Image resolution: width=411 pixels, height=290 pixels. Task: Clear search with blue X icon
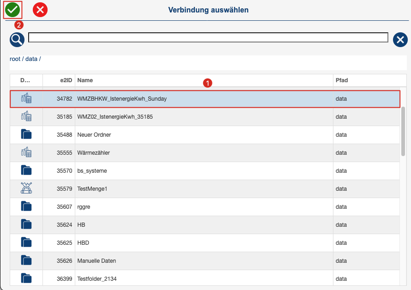400,40
